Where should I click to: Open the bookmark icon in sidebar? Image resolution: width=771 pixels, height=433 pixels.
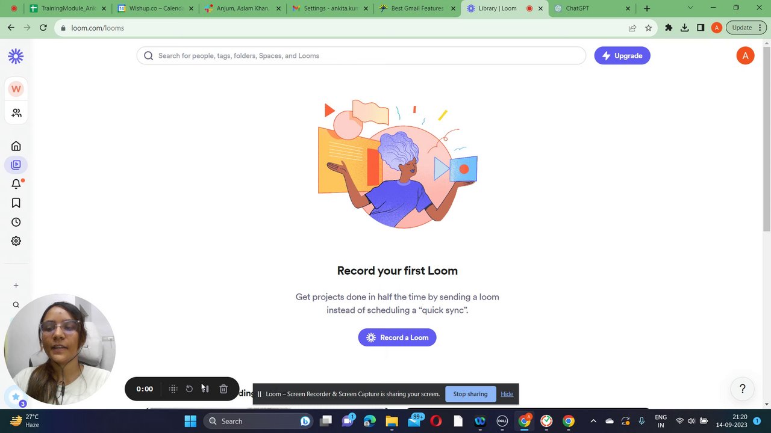(x=16, y=203)
